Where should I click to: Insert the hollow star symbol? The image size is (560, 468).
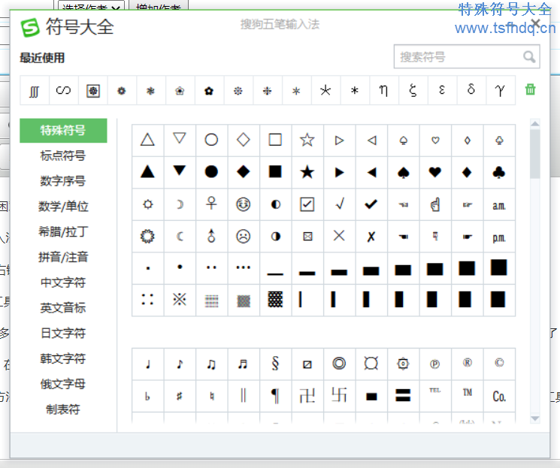tap(307, 140)
